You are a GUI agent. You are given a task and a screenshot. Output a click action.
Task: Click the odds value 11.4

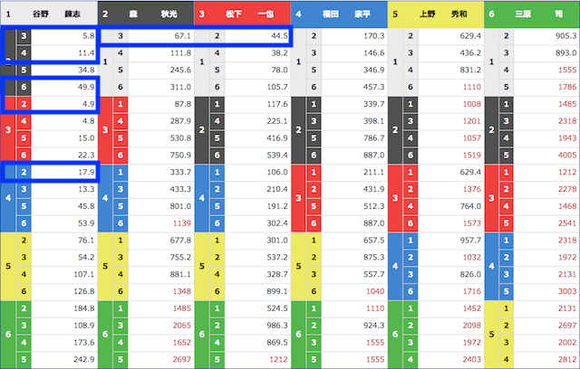[x=86, y=53]
